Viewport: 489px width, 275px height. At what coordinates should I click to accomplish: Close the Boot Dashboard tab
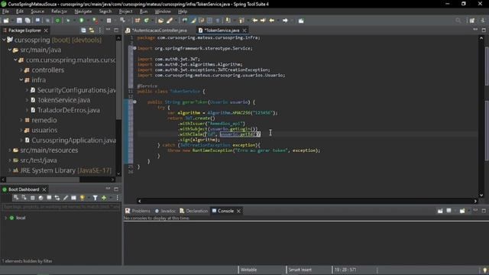point(44,189)
